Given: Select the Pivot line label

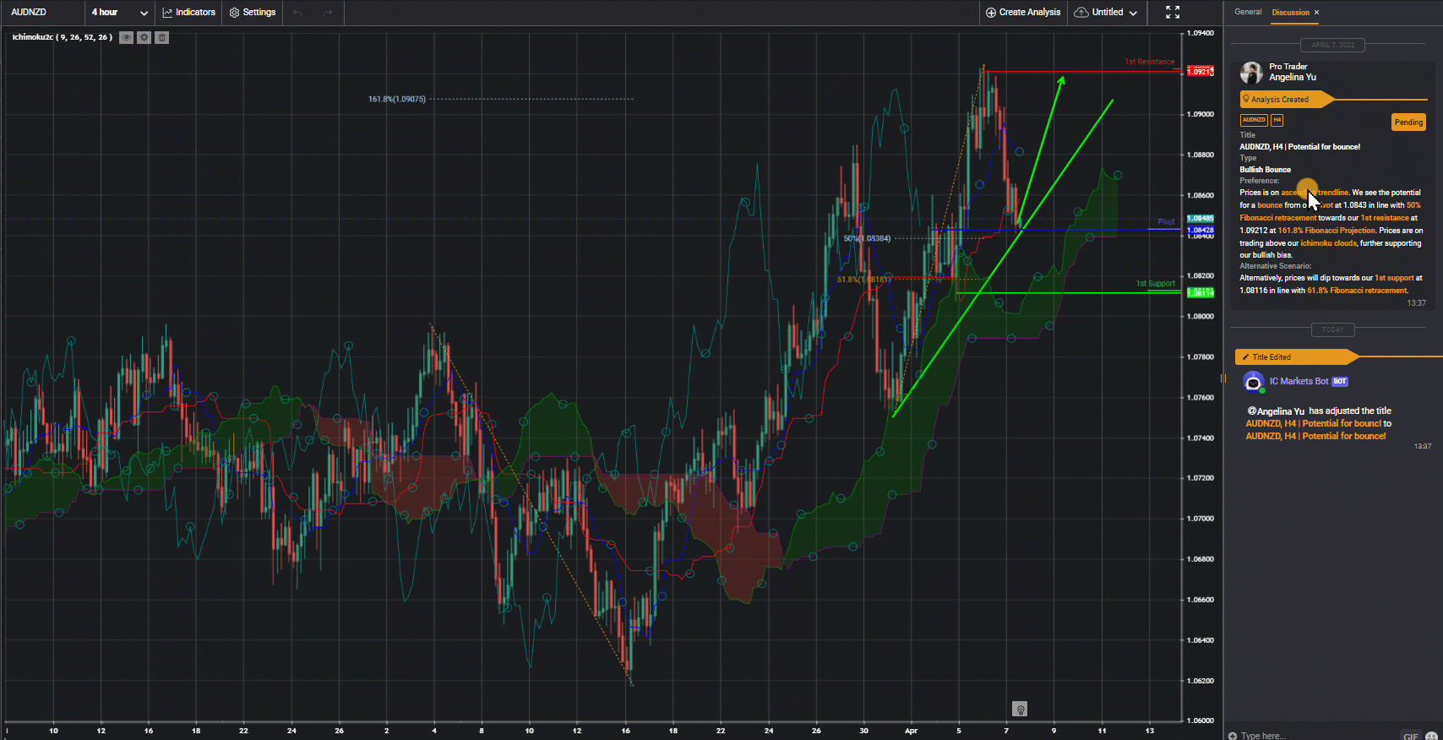Looking at the screenshot, I should pos(1166,222).
